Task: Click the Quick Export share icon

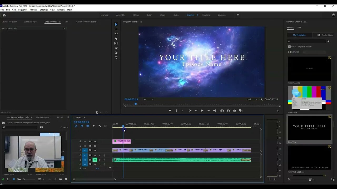Action: coord(333,15)
